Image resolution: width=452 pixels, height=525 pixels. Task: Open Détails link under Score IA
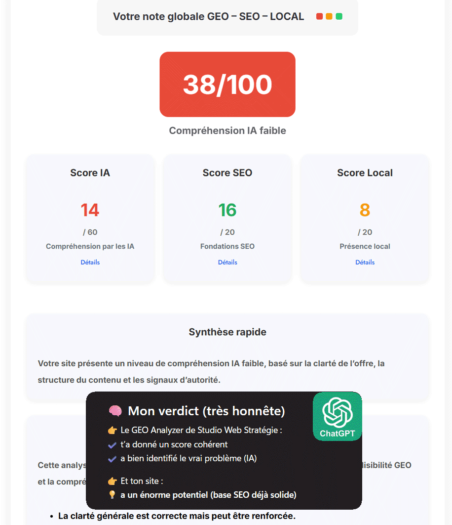90,262
